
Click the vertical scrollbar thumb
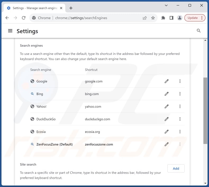point(205,111)
